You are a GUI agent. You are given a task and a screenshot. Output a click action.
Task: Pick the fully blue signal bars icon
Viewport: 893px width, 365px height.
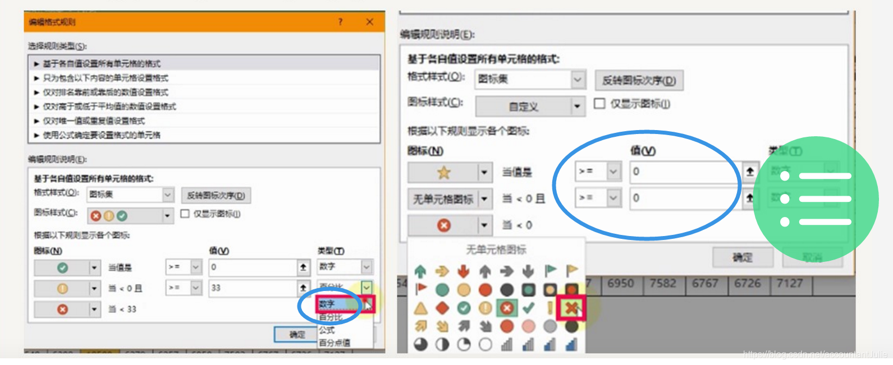coord(571,344)
